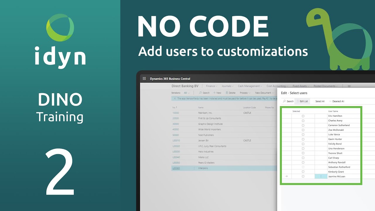Screen dimensions: 375x211
Task: Expand the Posted Documents menu
Action: pos(326,86)
